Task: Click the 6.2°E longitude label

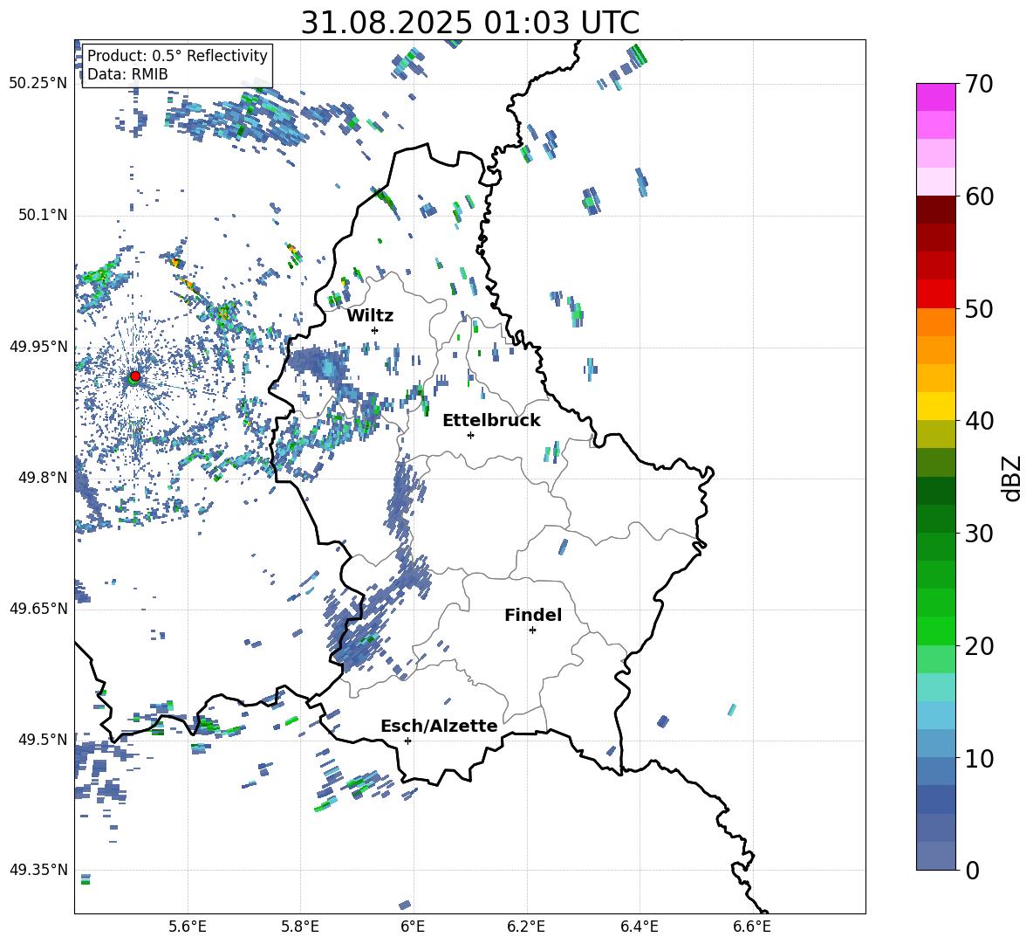Action: [x=526, y=927]
